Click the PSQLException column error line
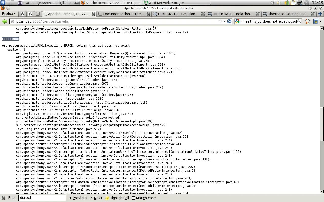This screenshot has height=202, width=324. 66,46
